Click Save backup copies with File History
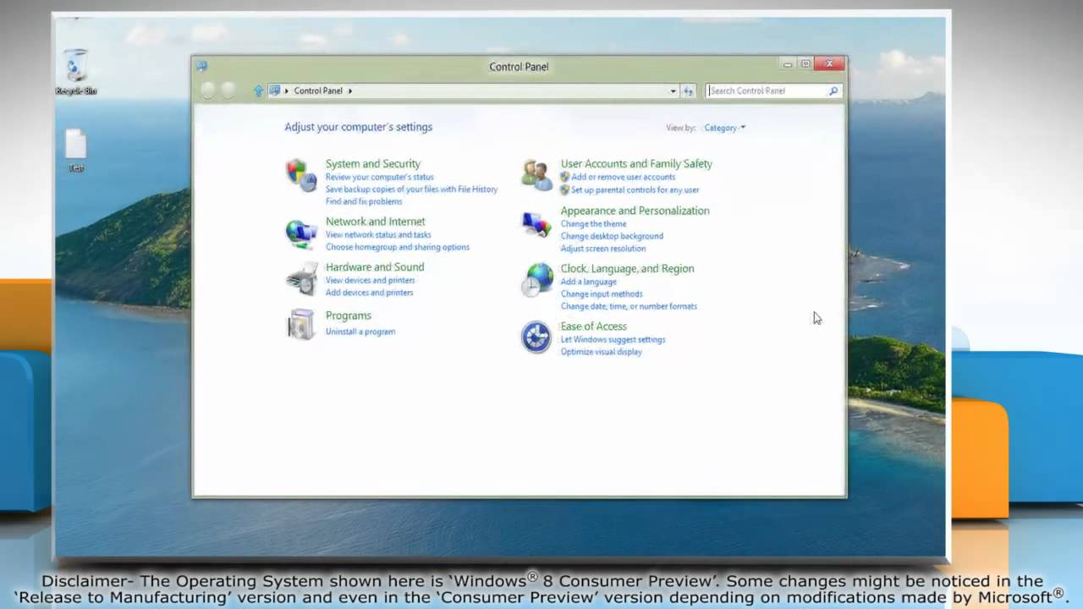Screen dimensions: 1083x609 pyautogui.click(x=412, y=189)
